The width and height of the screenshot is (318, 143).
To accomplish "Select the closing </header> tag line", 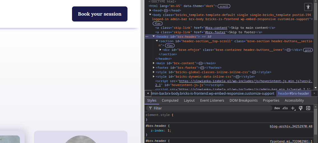I will point(163,59).
